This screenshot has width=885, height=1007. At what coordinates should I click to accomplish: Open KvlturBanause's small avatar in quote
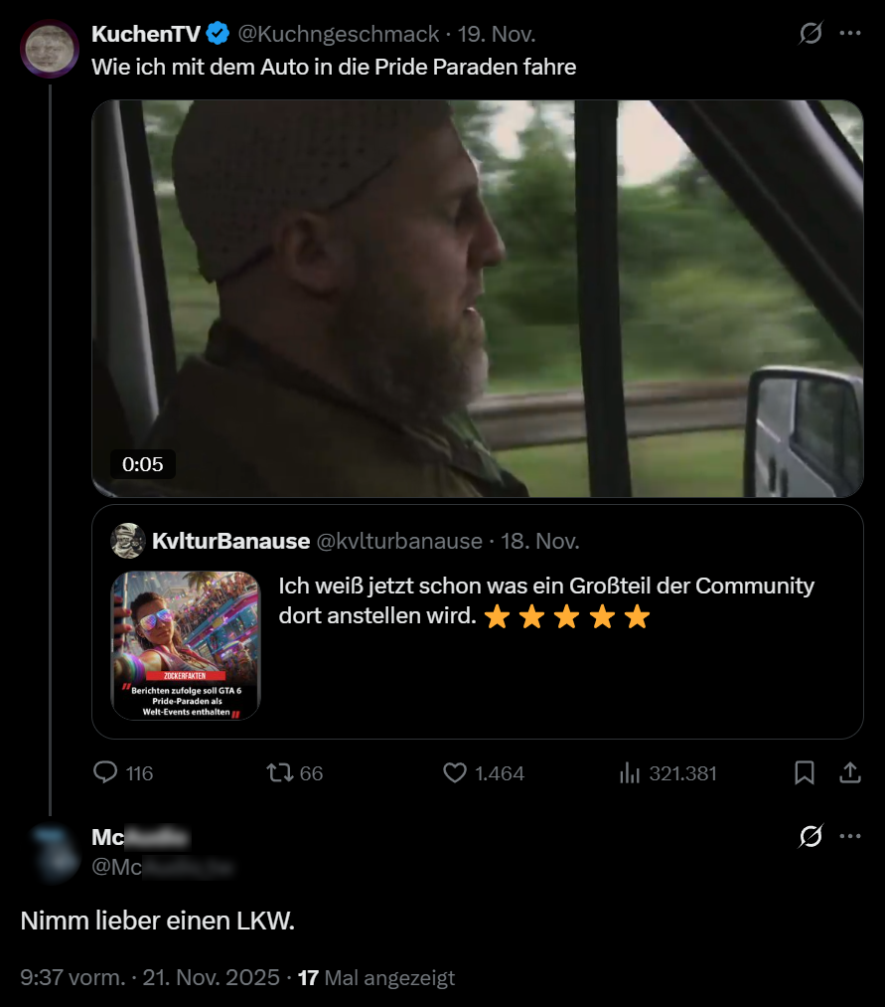[x=128, y=541]
